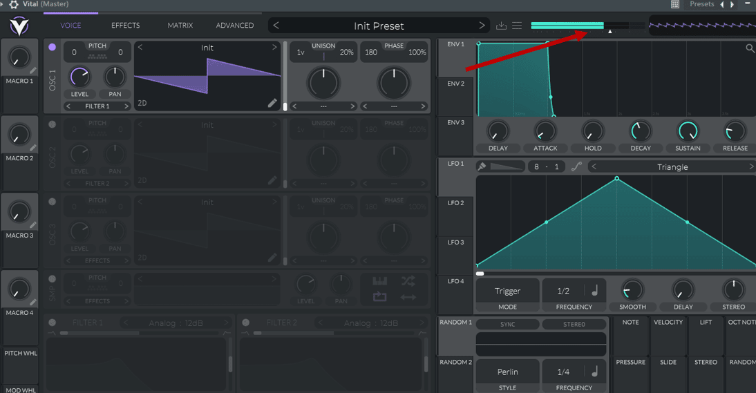Viewport: 756px width, 393px height.
Task: Click the grid icon left of Presets
Action: pos(675,4)
